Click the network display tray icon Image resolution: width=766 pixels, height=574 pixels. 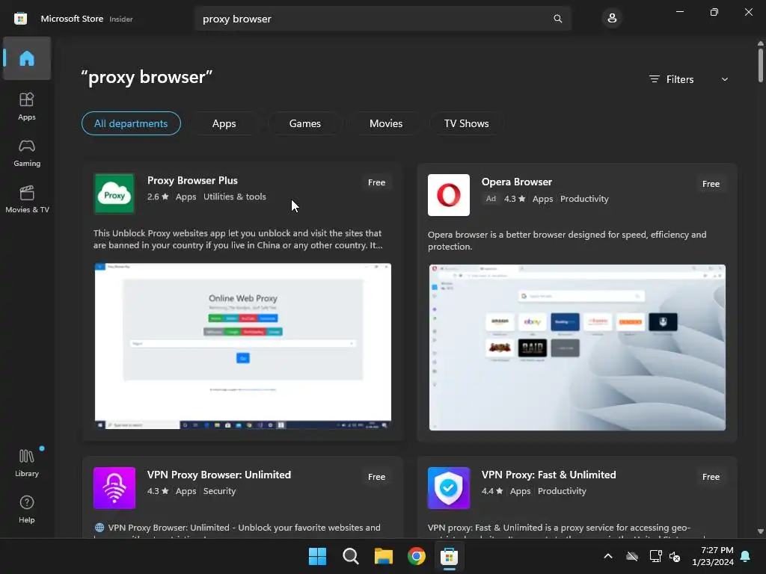click(655, 556)
